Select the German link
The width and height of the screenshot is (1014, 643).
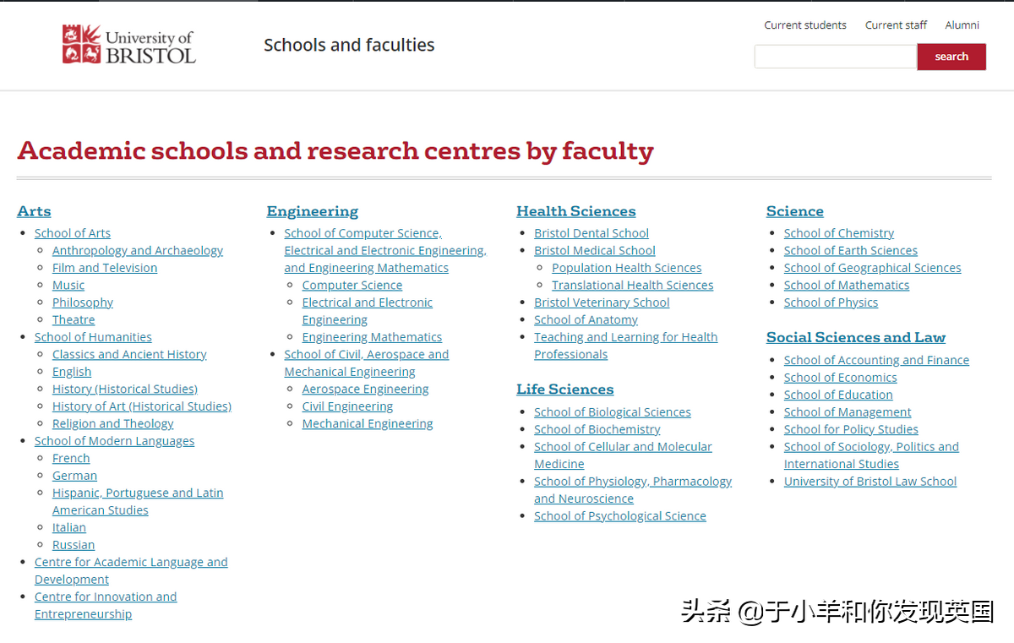(x=74, y=476)
